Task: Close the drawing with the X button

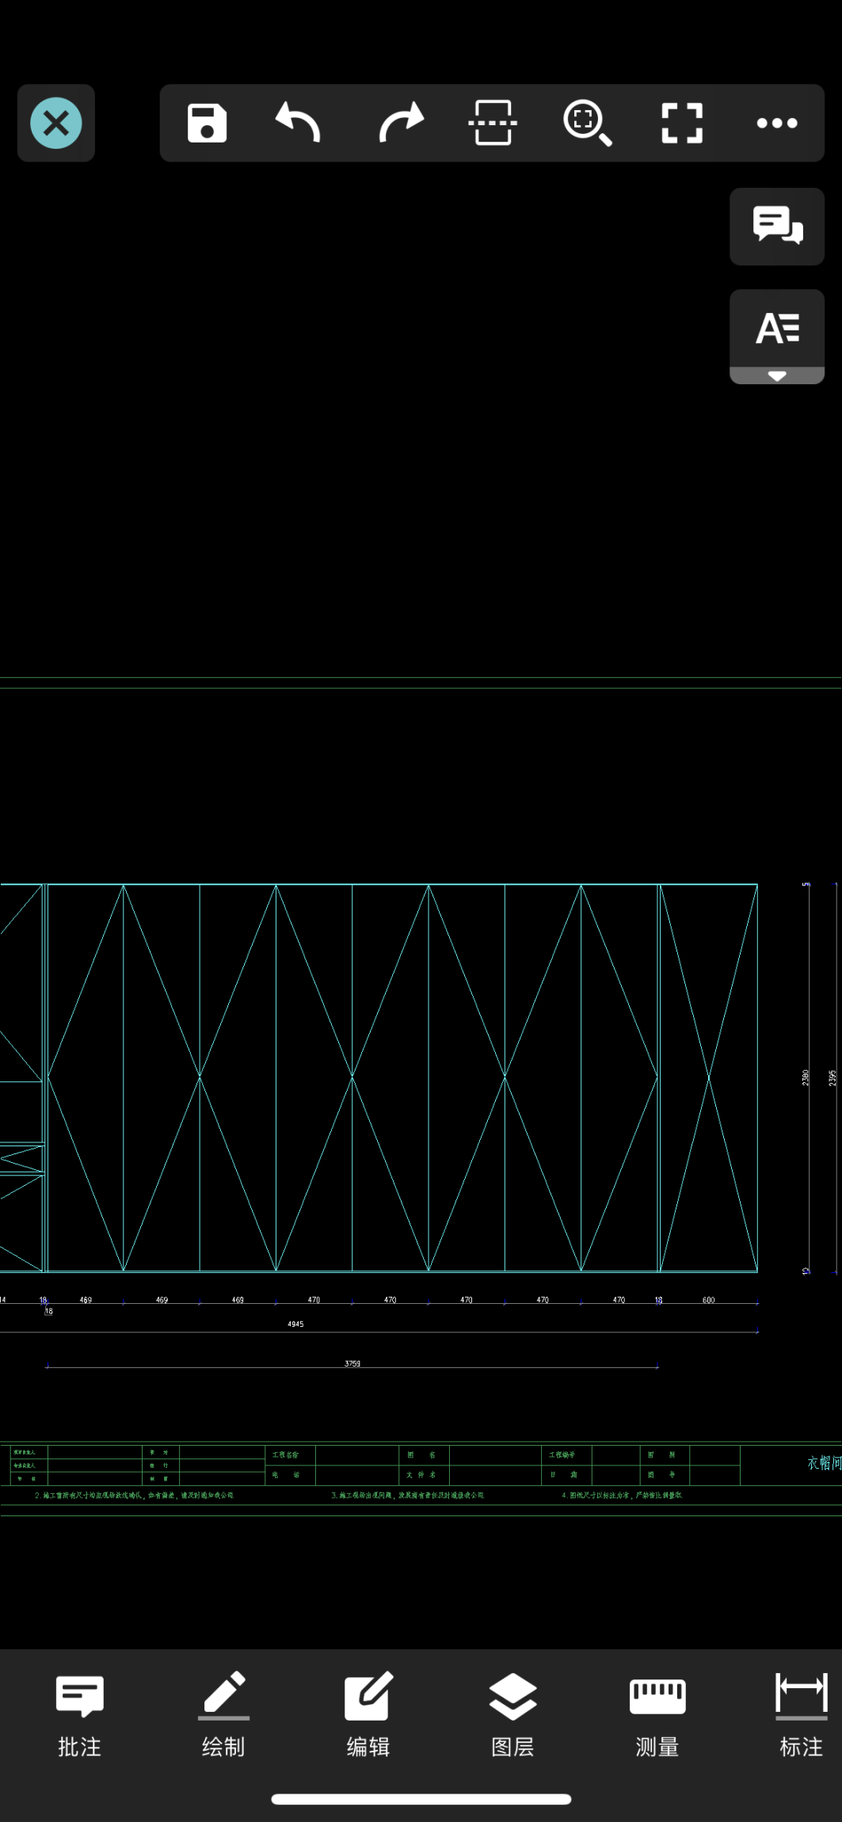Action: tap(56, 123)
